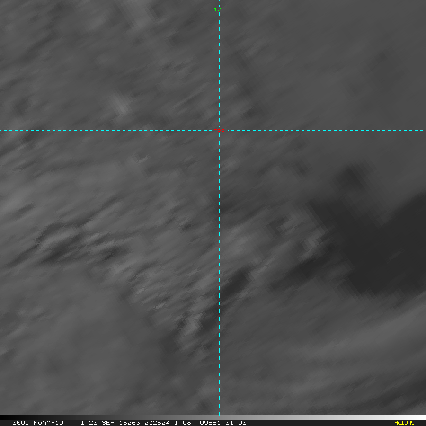Click the 09551 value in status bar
The height and width of the screenshot is (426, 426).
(x=210, y=423)
